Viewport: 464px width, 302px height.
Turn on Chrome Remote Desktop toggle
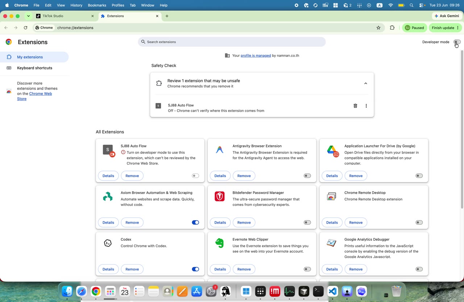(419, 223)
